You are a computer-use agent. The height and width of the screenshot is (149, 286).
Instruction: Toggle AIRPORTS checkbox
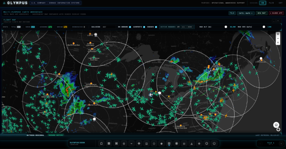click(144, 27)
